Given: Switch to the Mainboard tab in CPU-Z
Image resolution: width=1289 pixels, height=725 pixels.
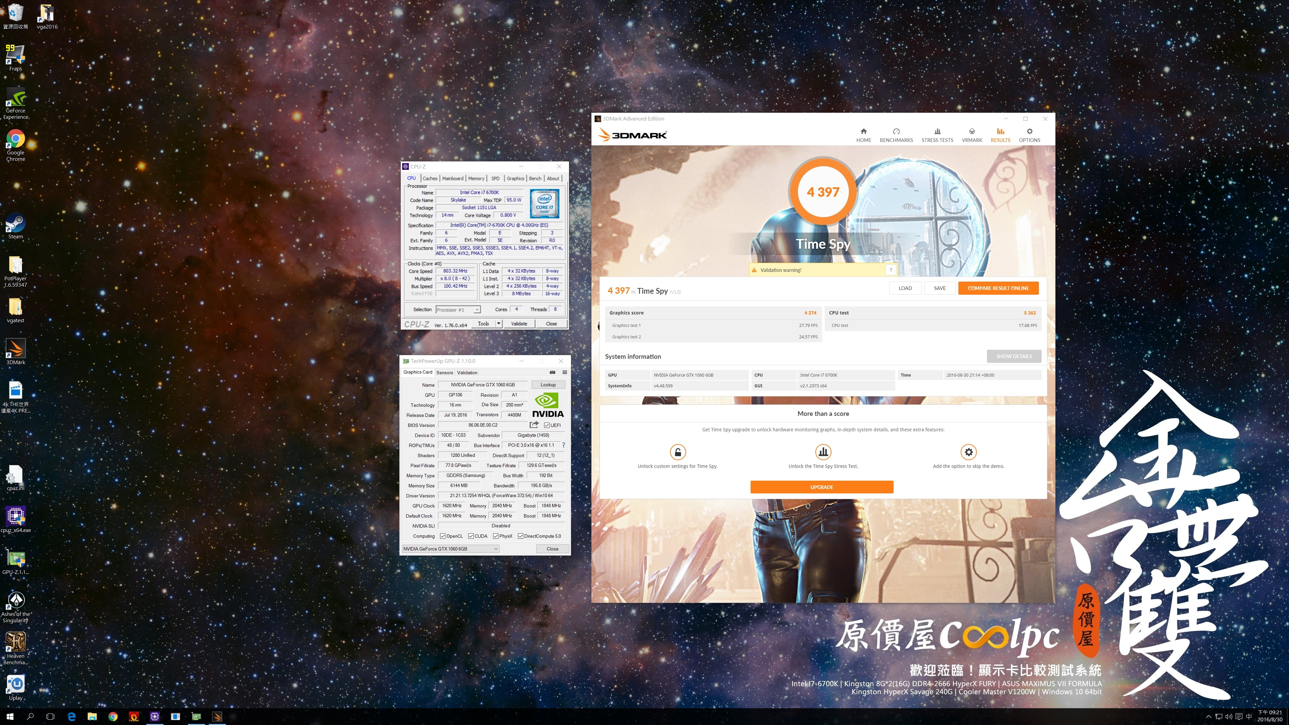Looking at the screenshot, I should pos(452,179).
